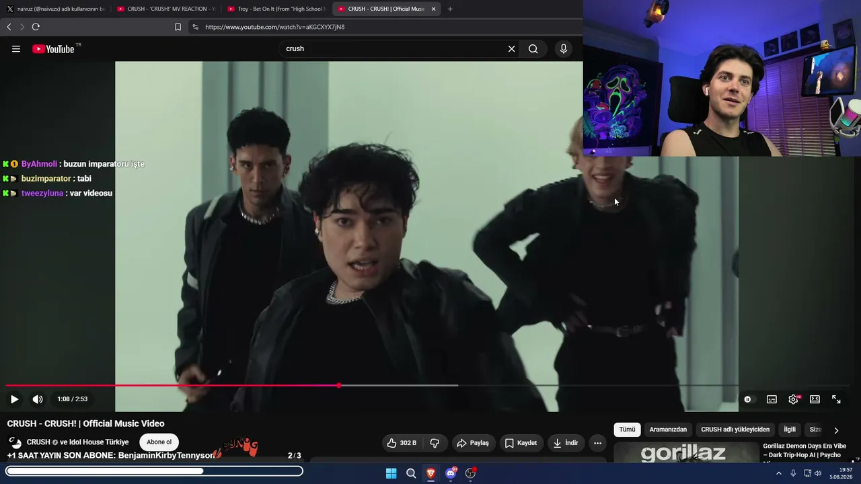Switch to the 'Troy - Bet On It' tab

pos(276,9)
